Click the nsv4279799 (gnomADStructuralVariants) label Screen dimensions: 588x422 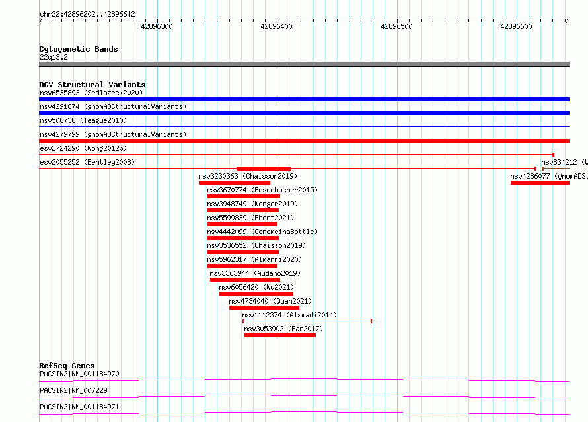click(x=113, y=134)
